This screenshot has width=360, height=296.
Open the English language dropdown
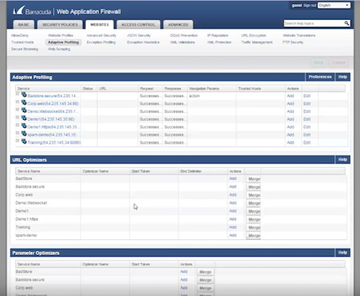point(334,6)
